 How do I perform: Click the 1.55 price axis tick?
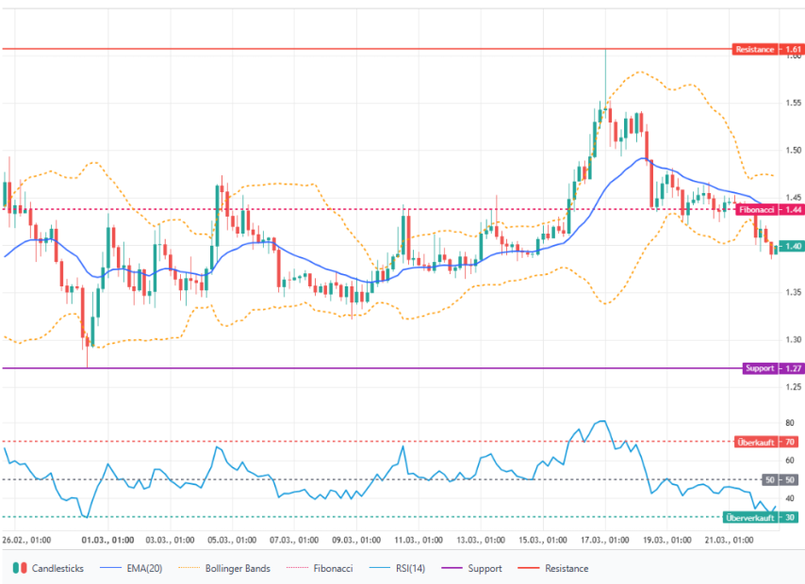(x=793, y=103)
